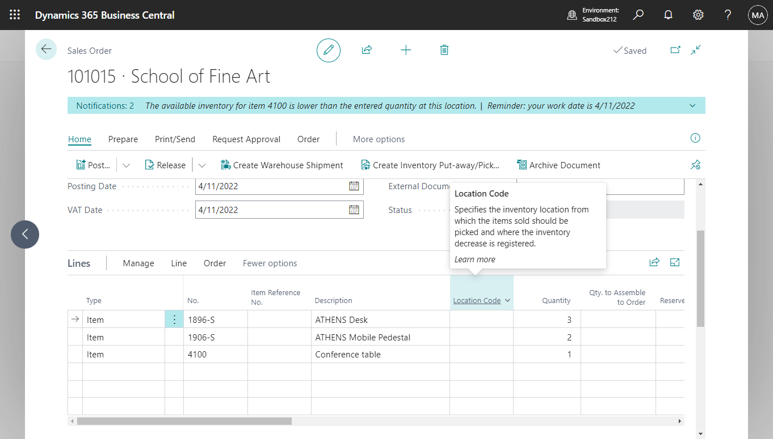Open the Tell Me search magnifier
Image resolution: width=773 pixels, height=439 pixels.
(638, 15)
